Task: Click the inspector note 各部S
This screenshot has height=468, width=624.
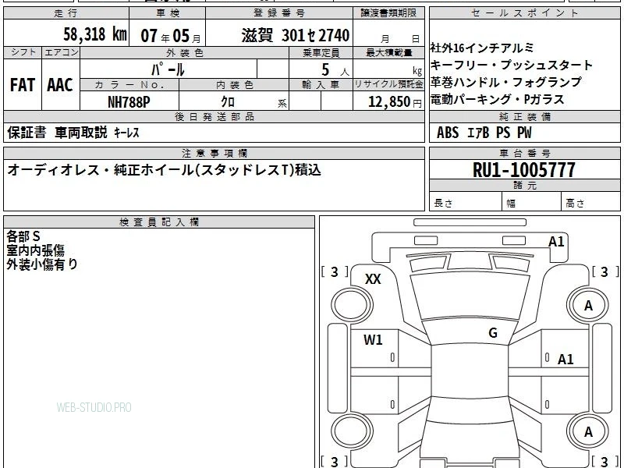Action: [23, 236]
